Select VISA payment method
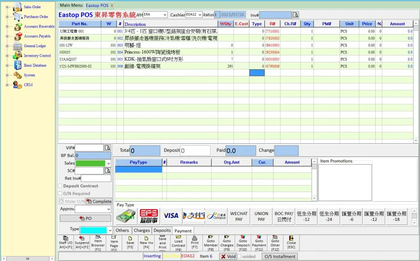The image size is (420, 261). pyautogui.click(x=171, y=216)
